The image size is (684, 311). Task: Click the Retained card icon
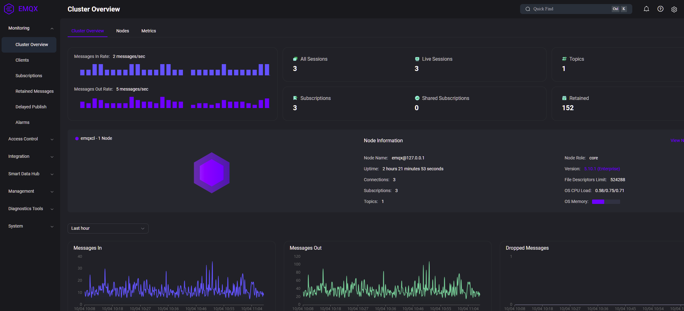coord(564,98)
